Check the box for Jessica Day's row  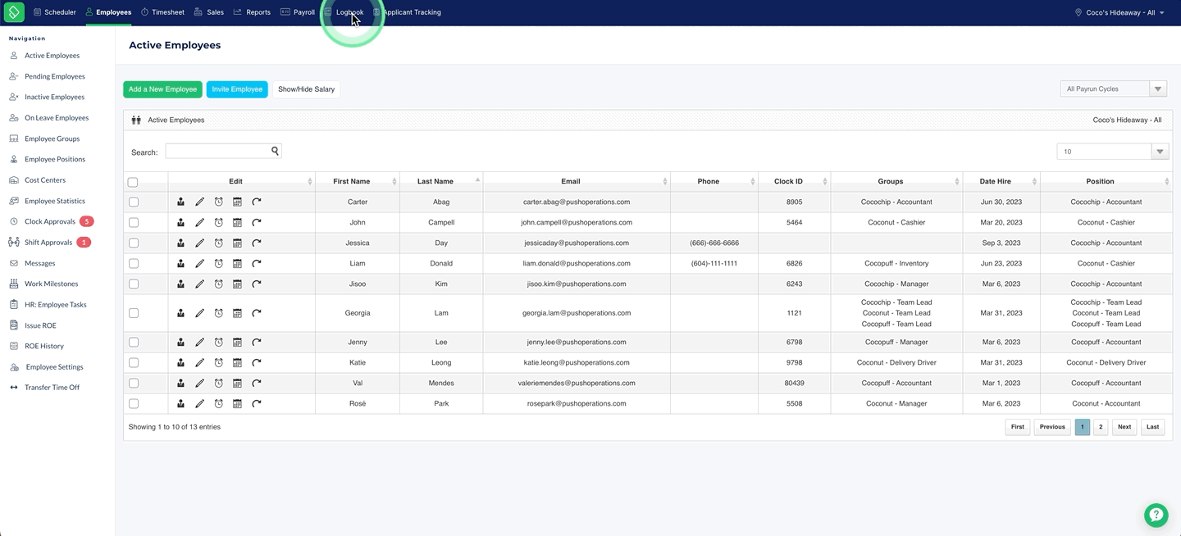tap(134, 243)
